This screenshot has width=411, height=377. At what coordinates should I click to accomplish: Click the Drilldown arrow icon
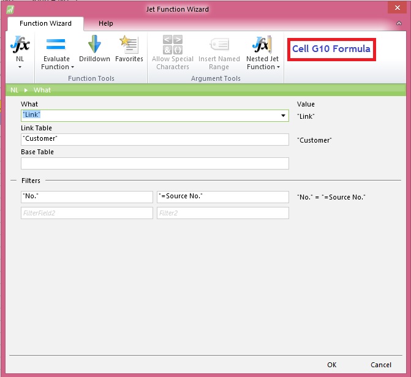pyautogui.click(x=94, y=44)
